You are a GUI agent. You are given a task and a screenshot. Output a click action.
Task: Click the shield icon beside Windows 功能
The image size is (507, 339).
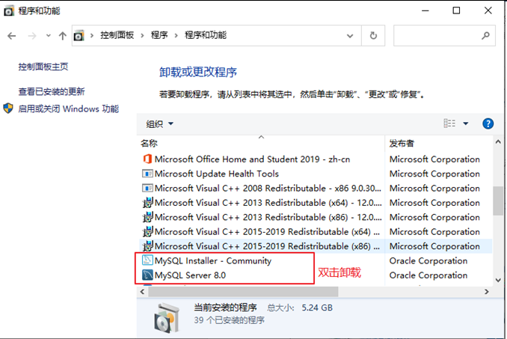pyautogui.click(x=8, y=109)
